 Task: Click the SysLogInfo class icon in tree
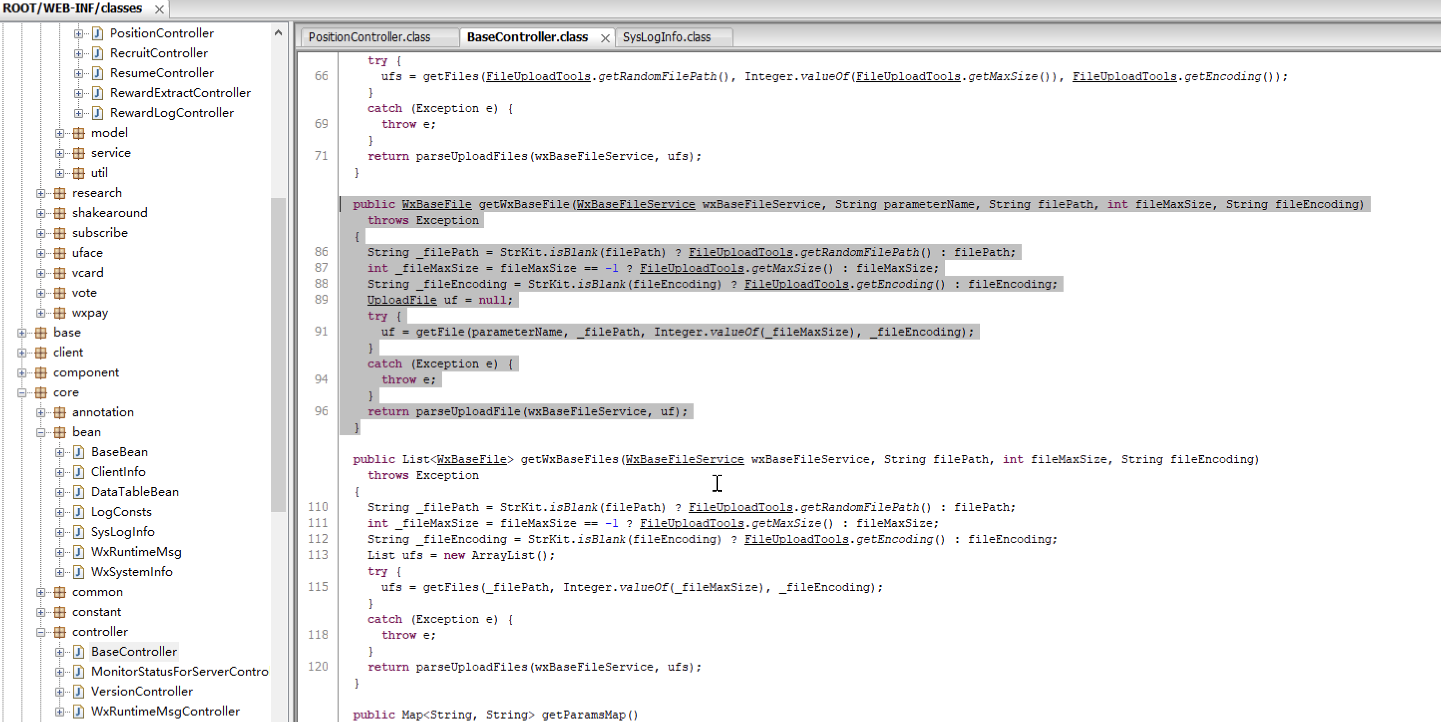click(x=79, y=532)
